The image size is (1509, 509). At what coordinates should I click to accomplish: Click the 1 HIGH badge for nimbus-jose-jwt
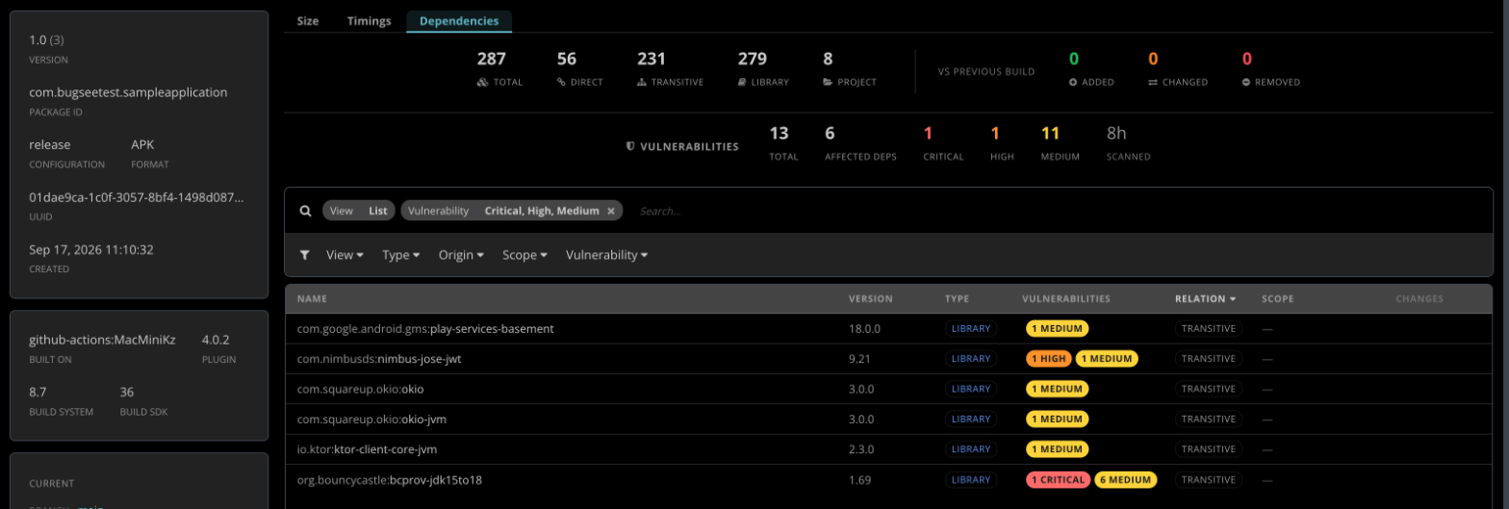pyautogui.click(x=1048, y=359)
